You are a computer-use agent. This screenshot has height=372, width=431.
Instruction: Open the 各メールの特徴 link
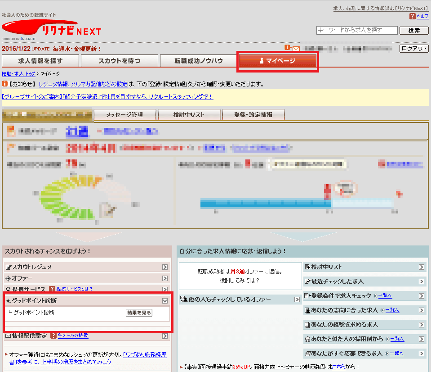(x=73, y=336)
